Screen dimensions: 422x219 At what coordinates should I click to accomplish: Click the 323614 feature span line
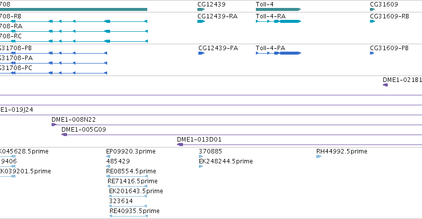click(128, 206)
